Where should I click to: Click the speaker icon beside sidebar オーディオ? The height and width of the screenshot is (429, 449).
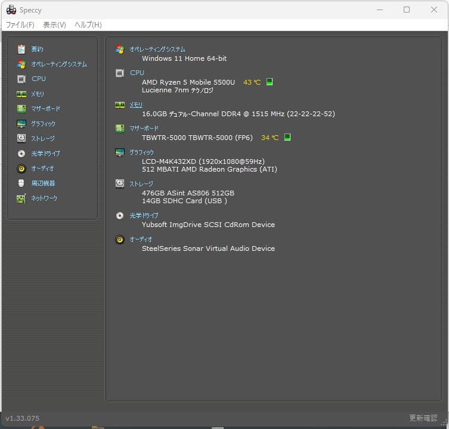click(x=21, y=169)
